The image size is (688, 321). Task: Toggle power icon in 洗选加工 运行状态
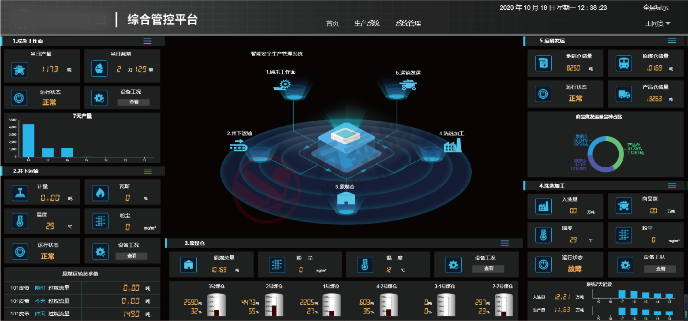(x=543, y=265)
